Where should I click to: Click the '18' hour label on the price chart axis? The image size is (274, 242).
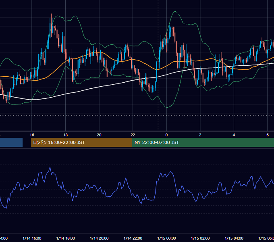(66, 135)
